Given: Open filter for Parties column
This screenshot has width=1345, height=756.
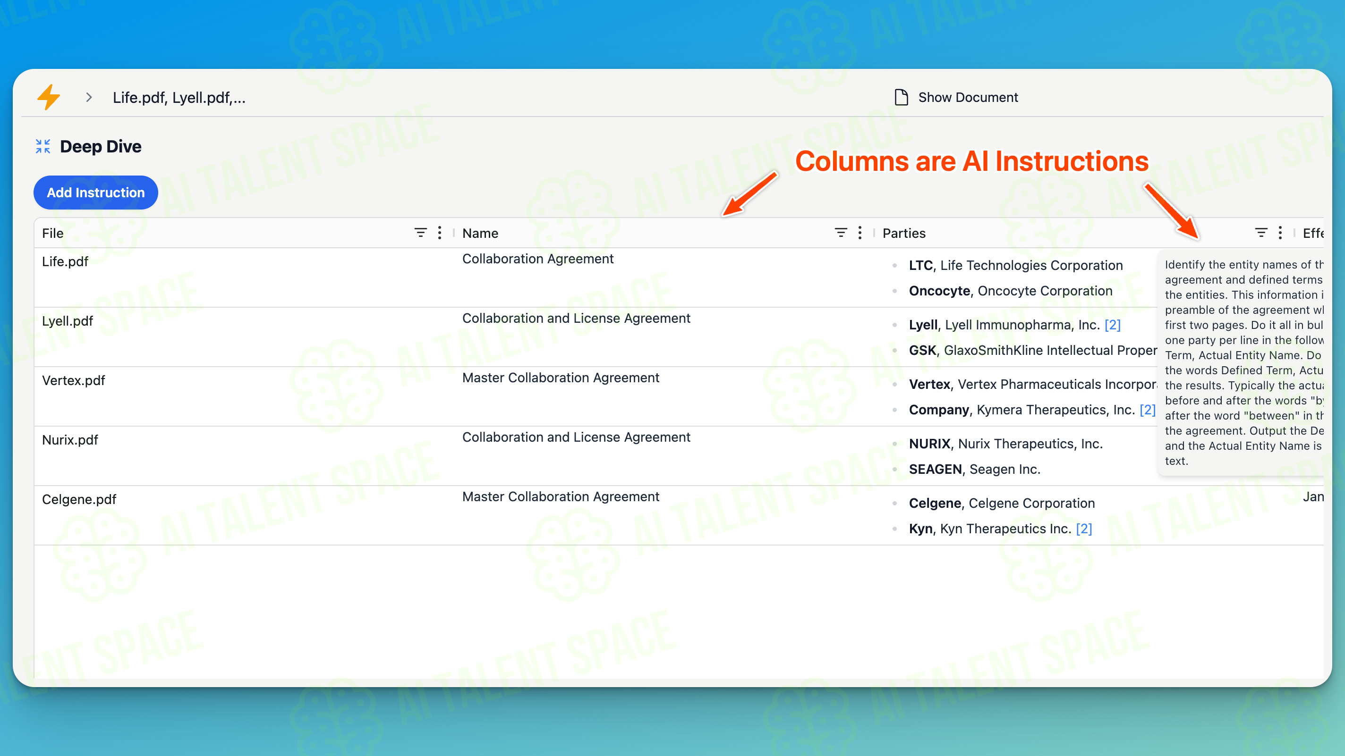Looking at the screenshot, I should [1261, 233].
